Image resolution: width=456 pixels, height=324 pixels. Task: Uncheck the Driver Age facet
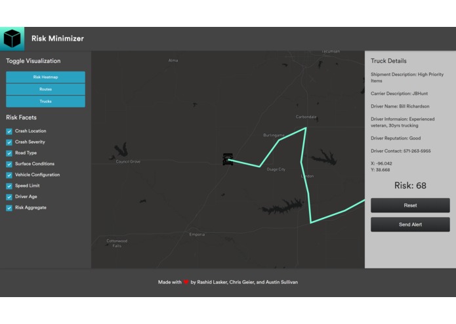9,197
